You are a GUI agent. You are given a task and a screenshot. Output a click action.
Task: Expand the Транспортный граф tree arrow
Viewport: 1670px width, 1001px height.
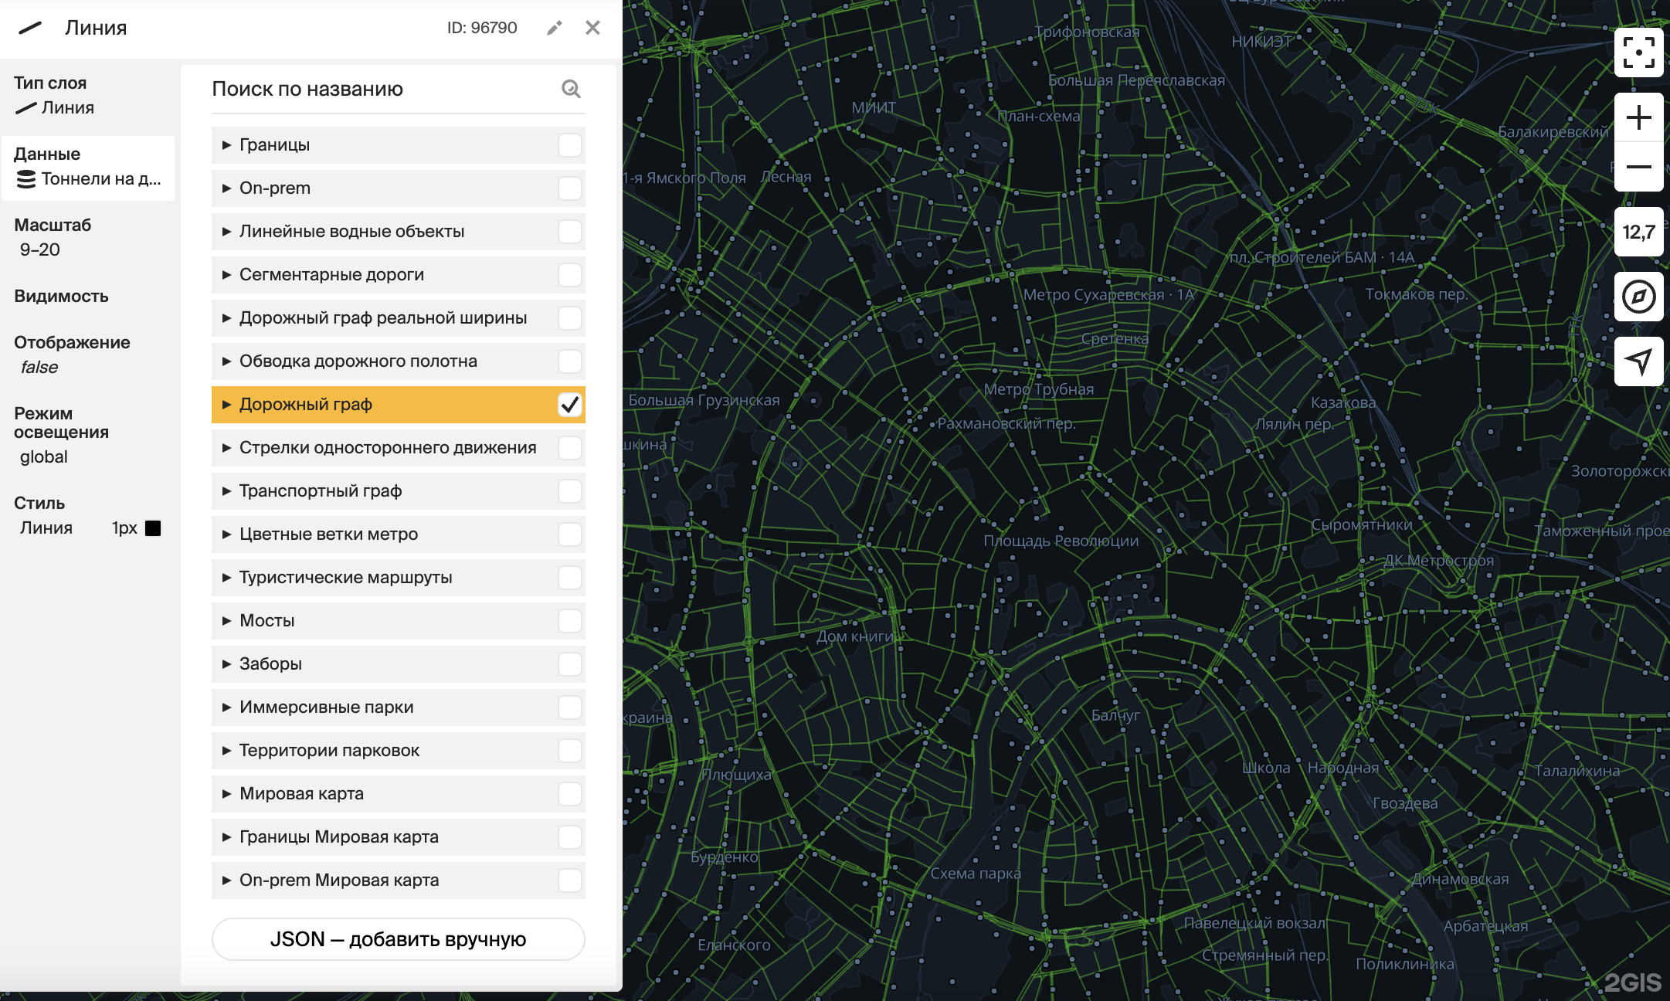click(x=226, y=491)
